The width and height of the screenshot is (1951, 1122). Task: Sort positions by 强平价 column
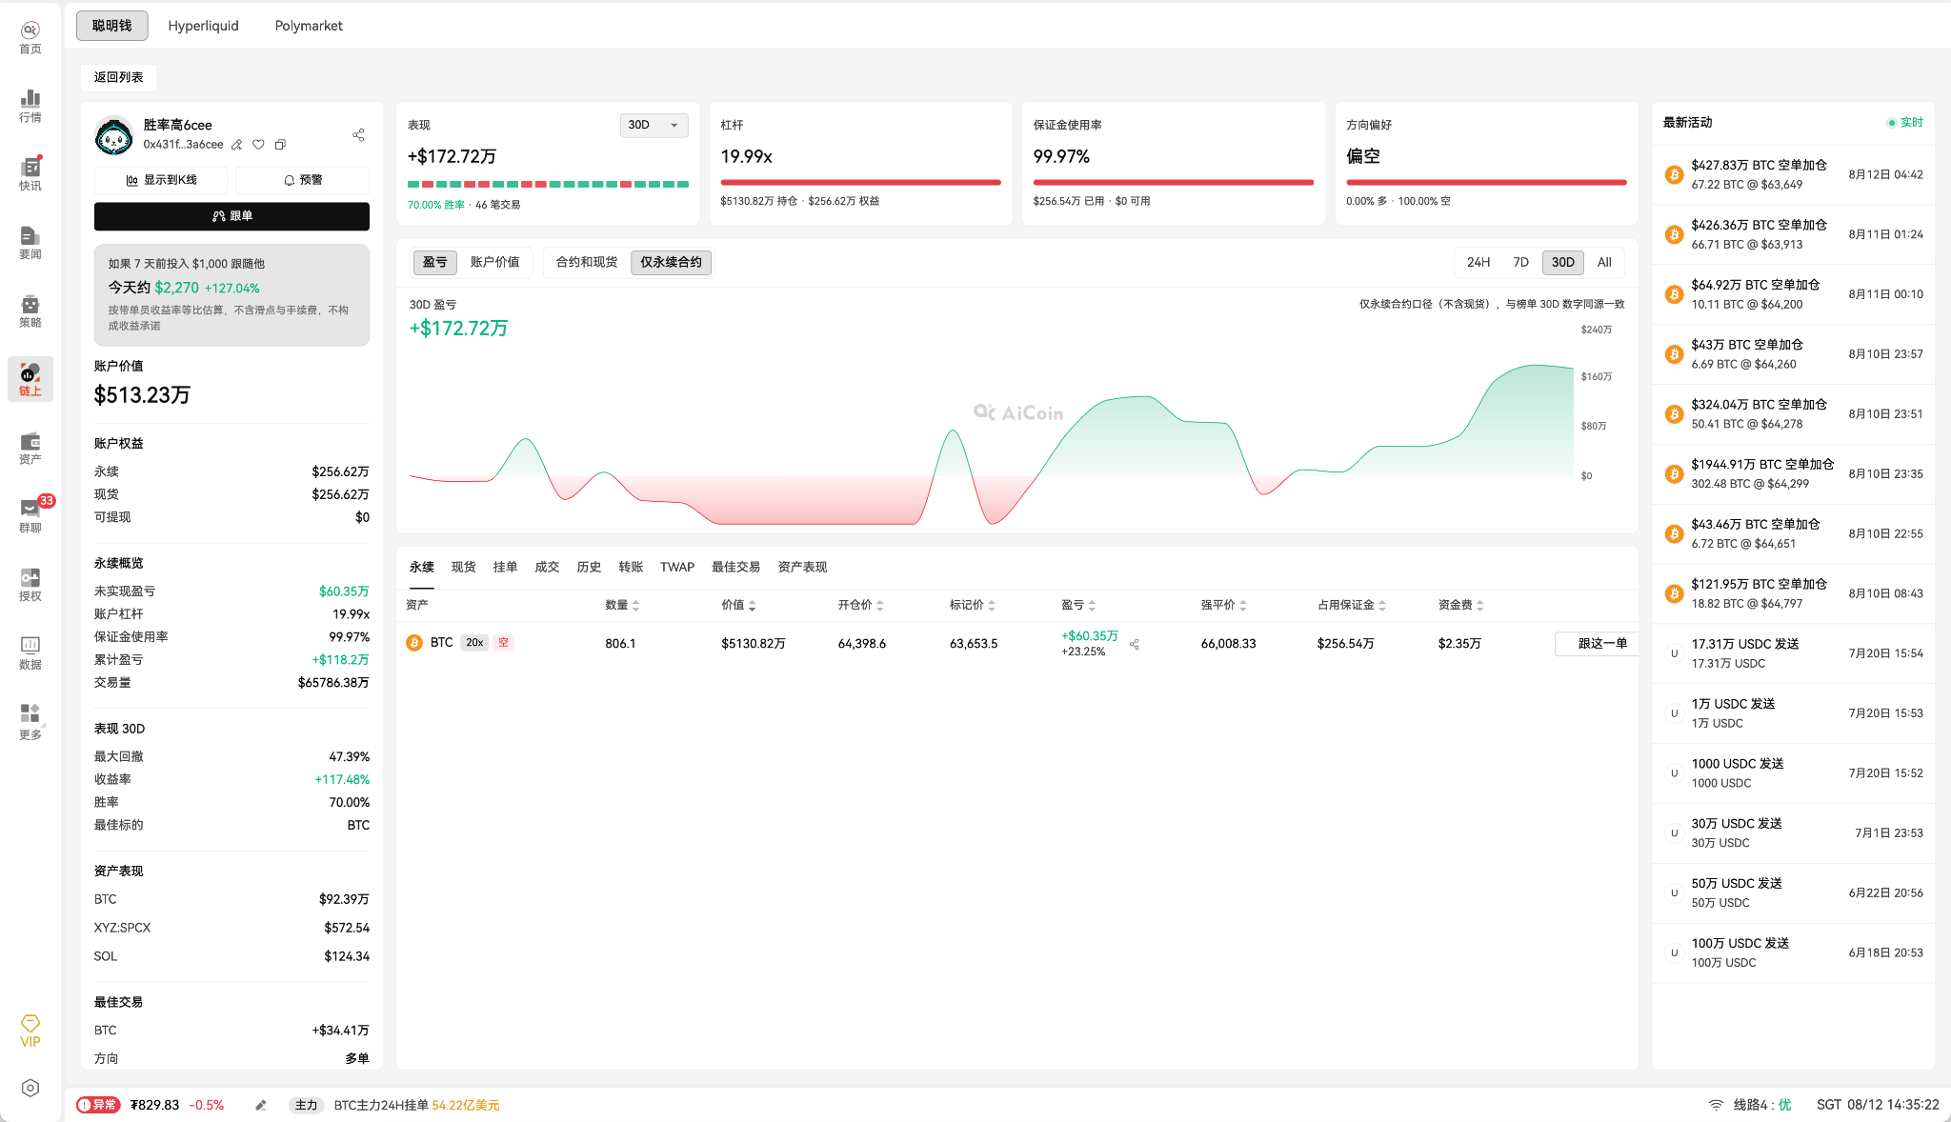point(1223,605)
